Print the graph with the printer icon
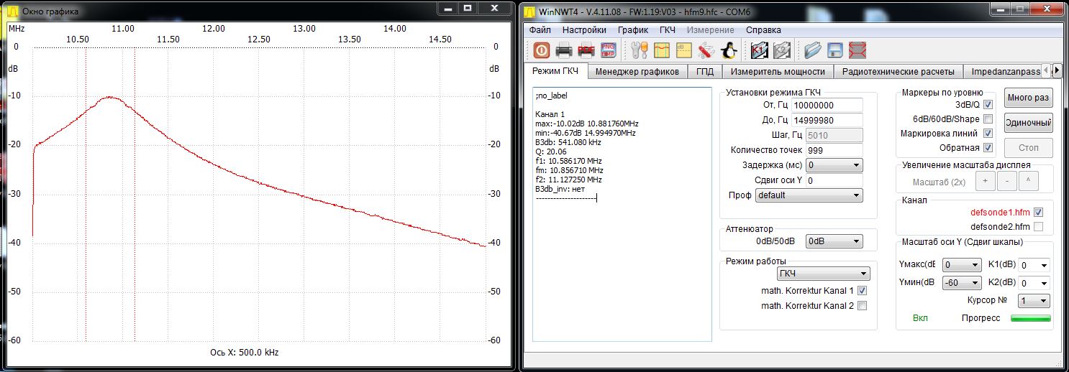The width and height of the screenshot is (1069, 372). (x=564, y=50)
